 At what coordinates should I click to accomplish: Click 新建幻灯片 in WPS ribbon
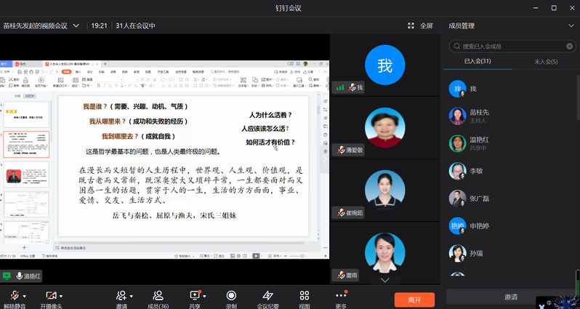(60, 82)
